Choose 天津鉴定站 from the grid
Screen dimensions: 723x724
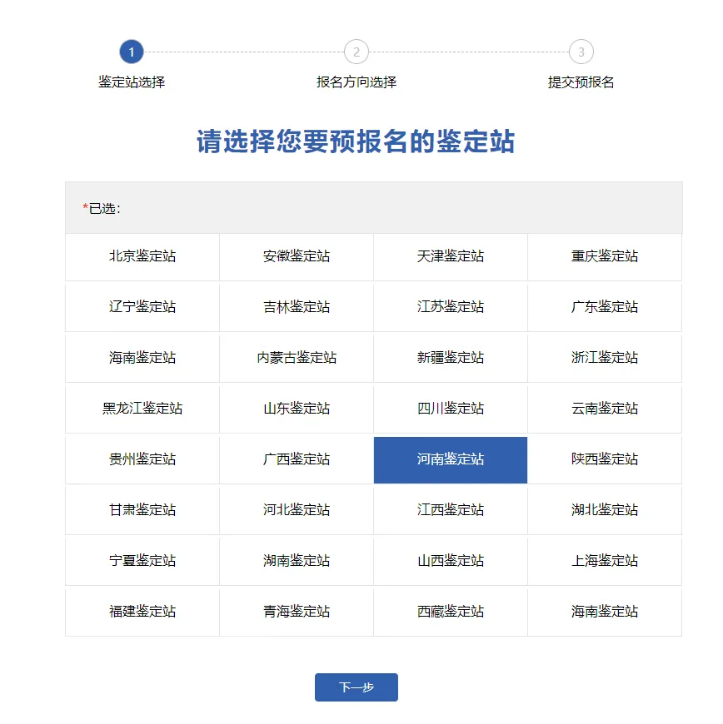451,256
